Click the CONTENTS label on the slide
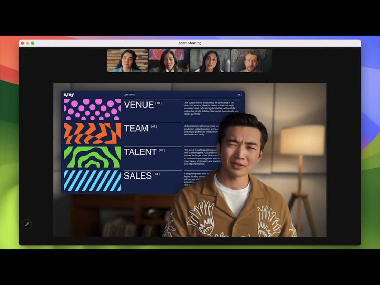The height and width of the screenshot is (285, 380). [129, 95]
